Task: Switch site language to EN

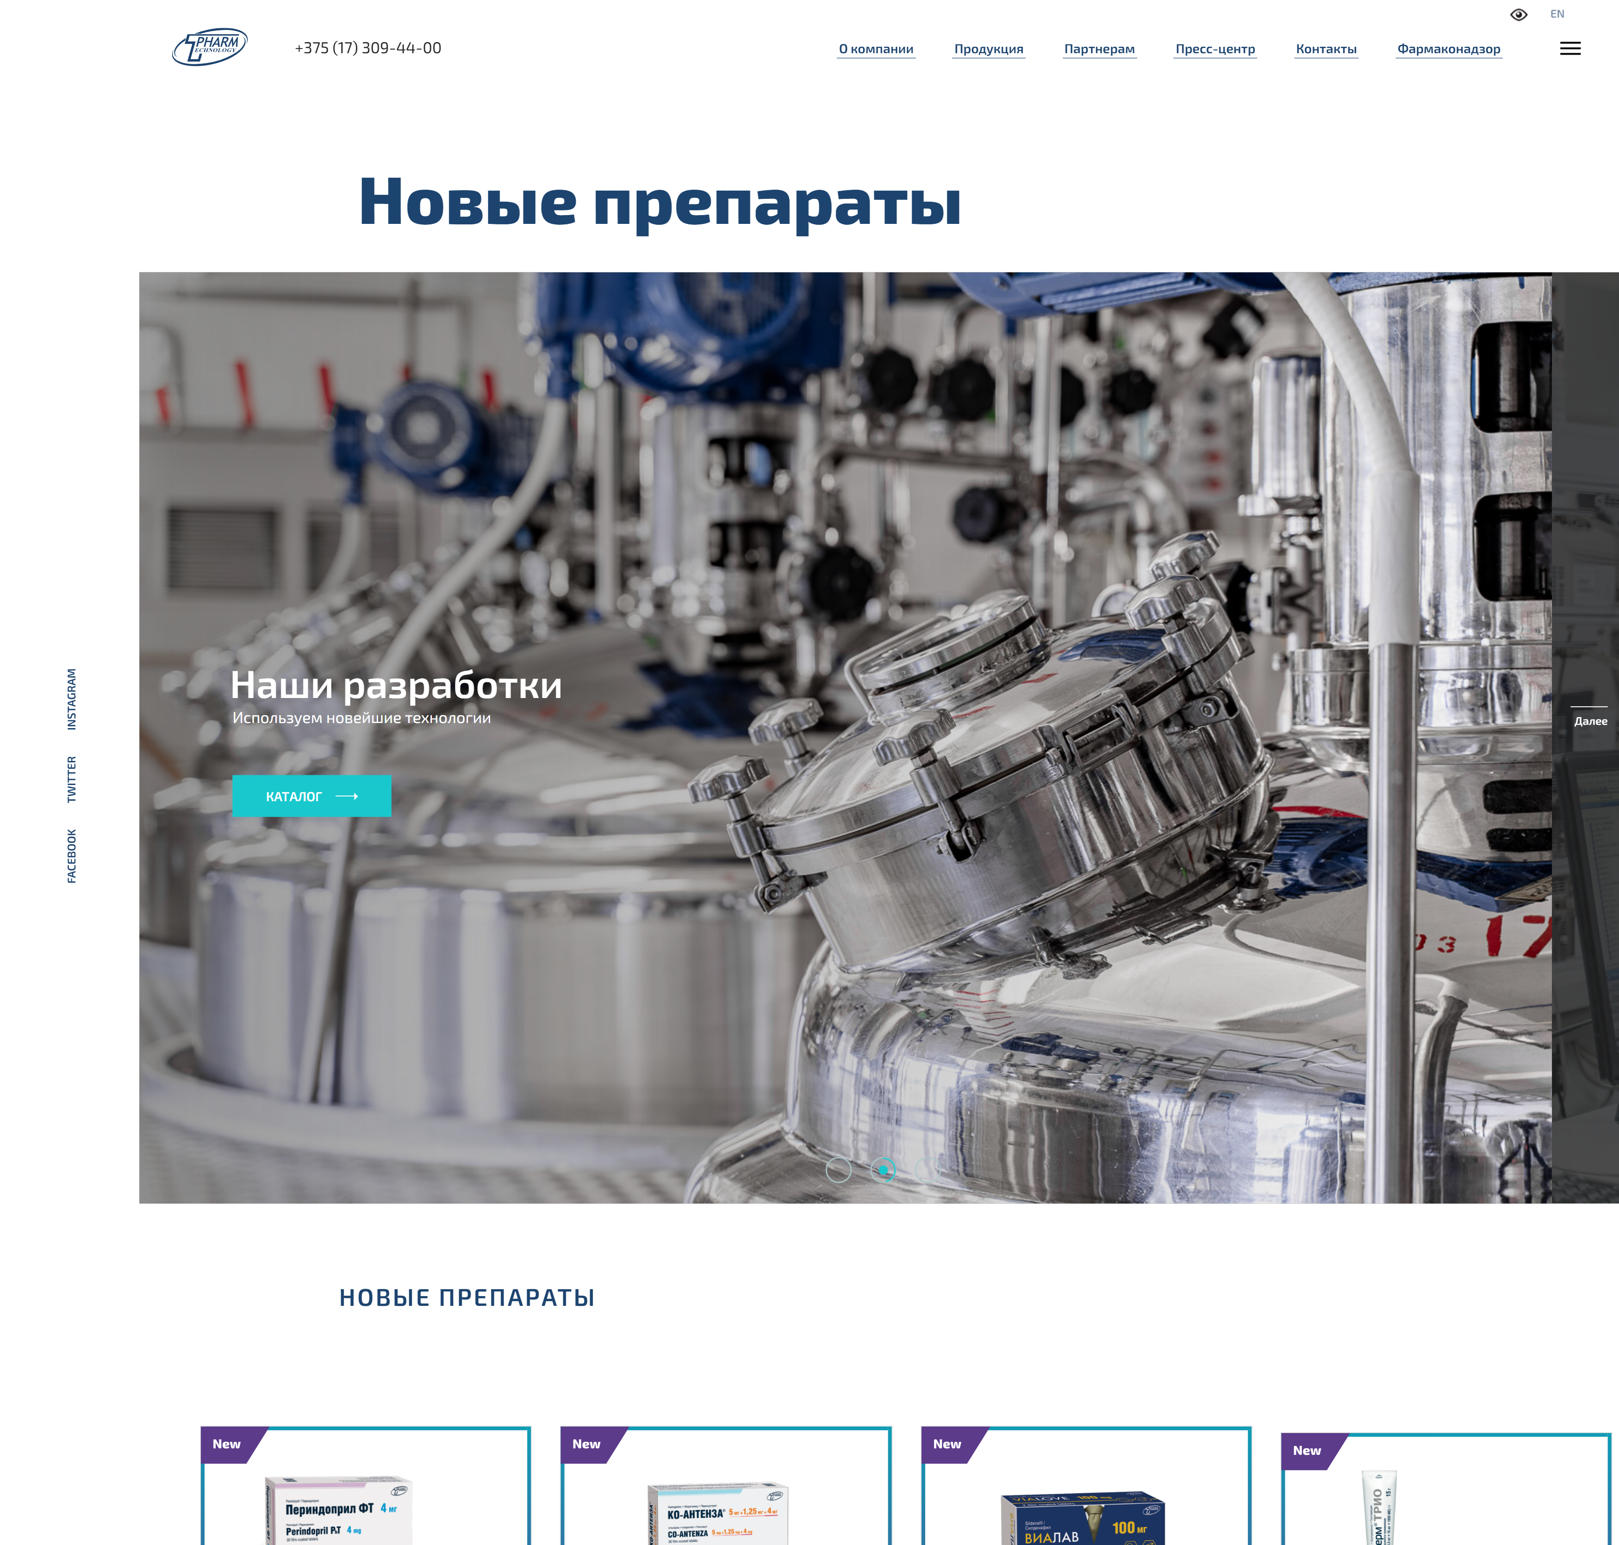Action: [1557, 14]
